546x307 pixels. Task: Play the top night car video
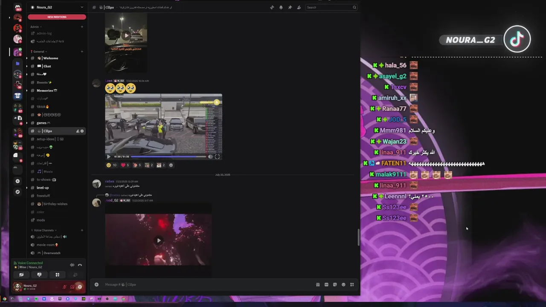click(x=126, y=35)
